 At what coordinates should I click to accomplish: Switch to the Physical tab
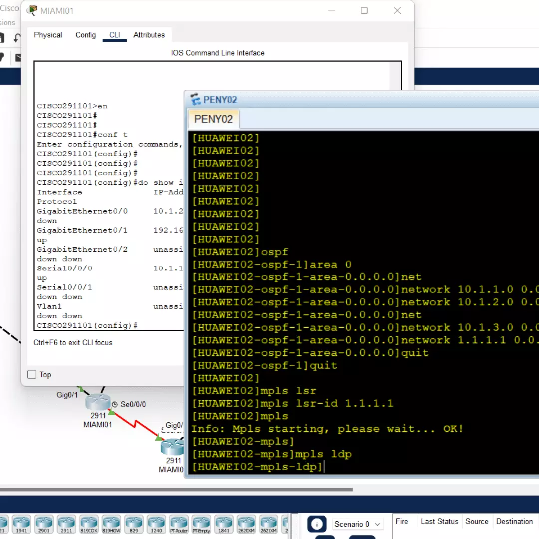(48, 35)
